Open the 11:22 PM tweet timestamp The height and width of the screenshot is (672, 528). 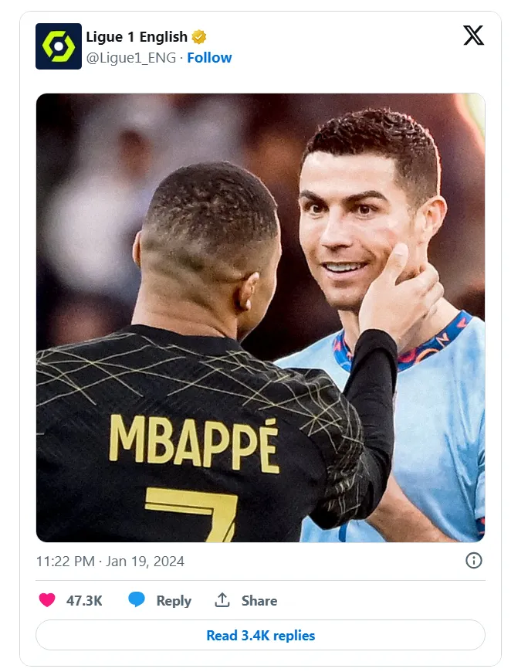(x=65, y=562)
